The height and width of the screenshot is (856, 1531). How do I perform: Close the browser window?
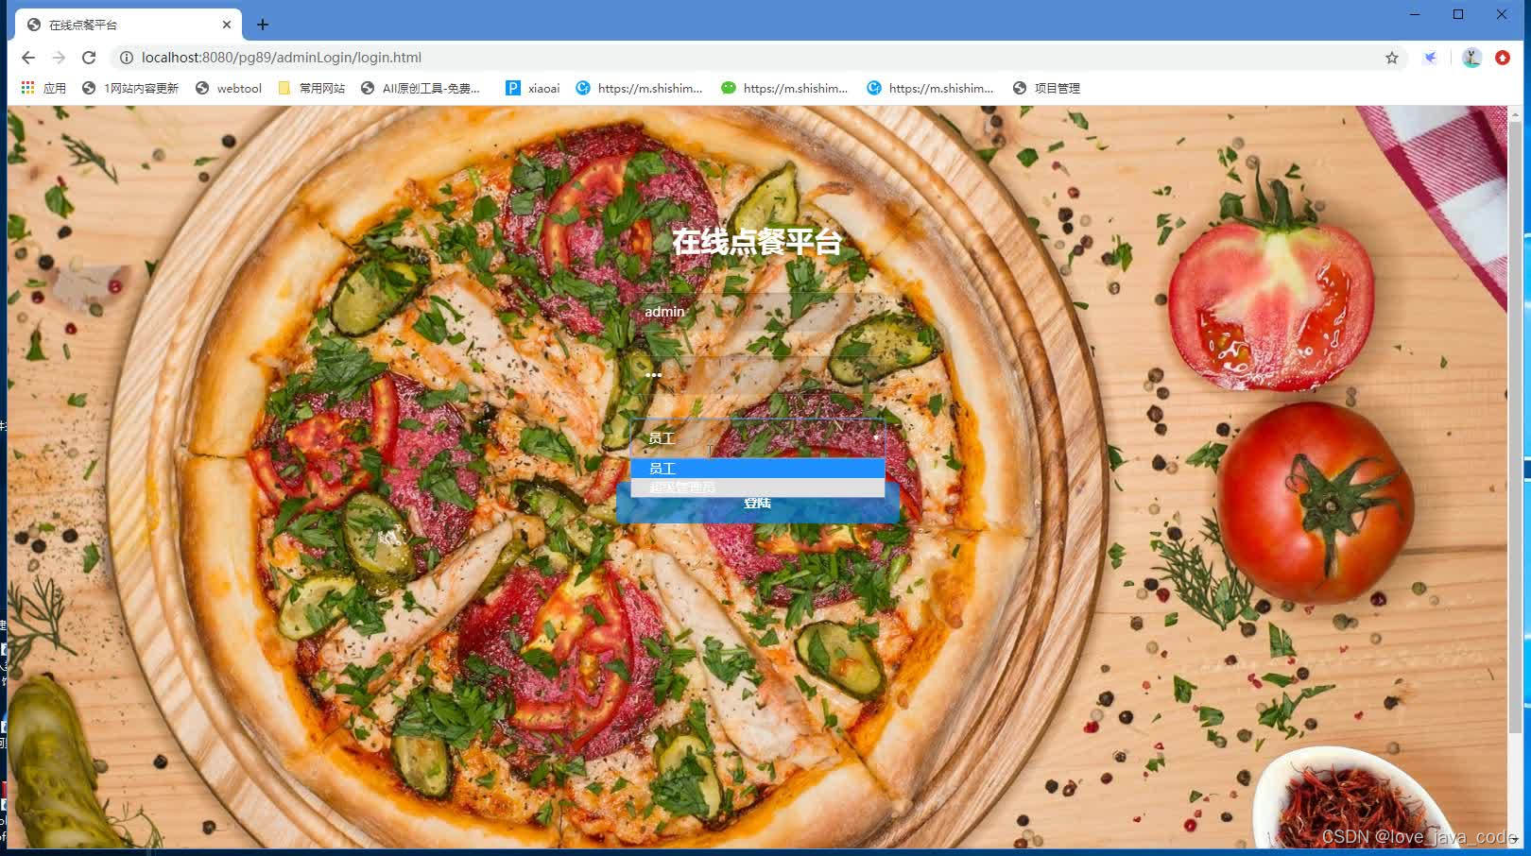pos(1502,14)
